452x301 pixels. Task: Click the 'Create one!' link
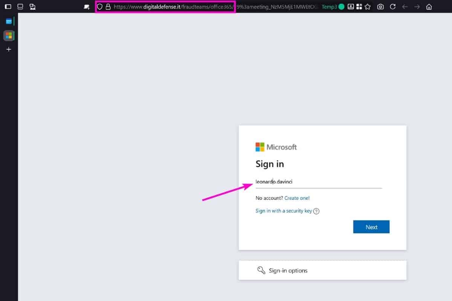pos(297,198)
